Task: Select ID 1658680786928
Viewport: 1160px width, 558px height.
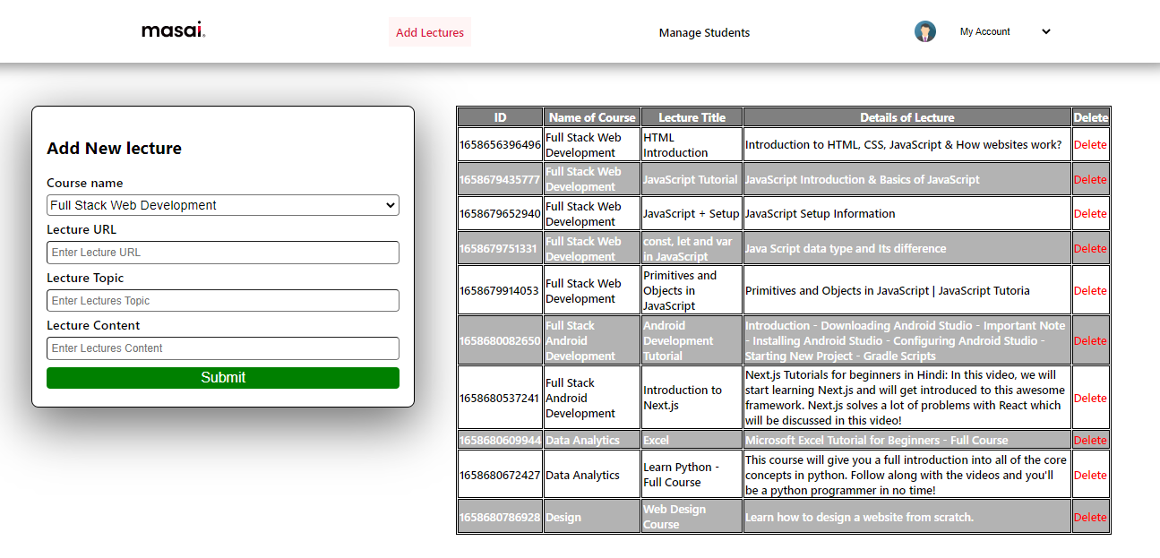Action: pyautogui.click(x=500, y=518)
